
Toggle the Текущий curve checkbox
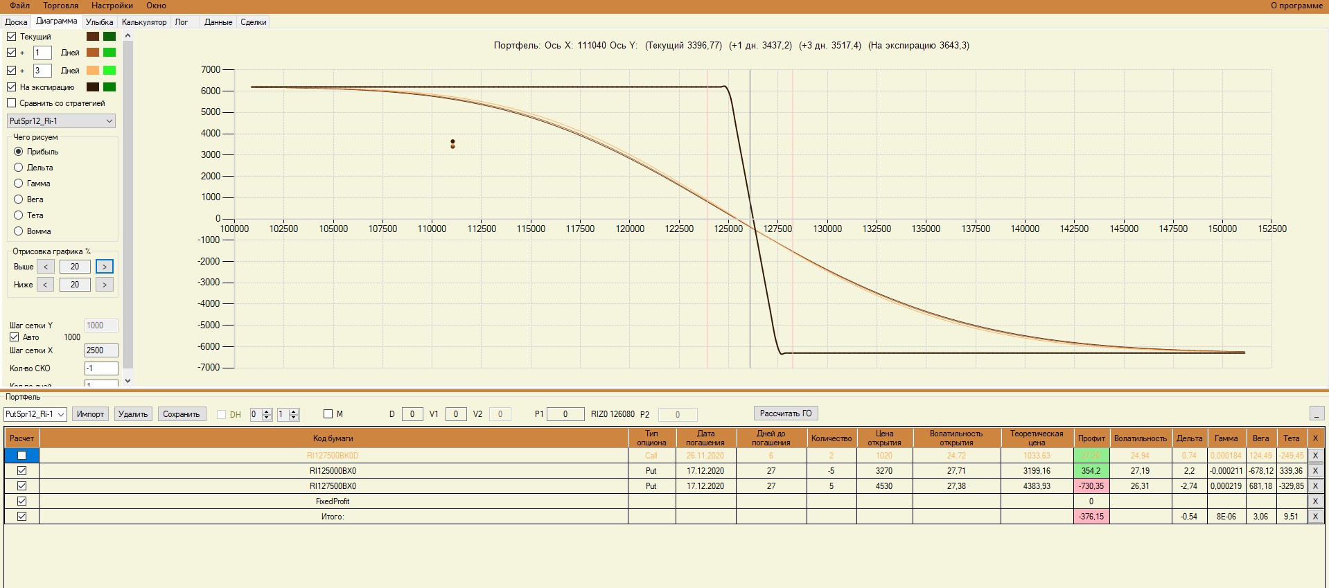pyautogui.click(x=11, y=37)
